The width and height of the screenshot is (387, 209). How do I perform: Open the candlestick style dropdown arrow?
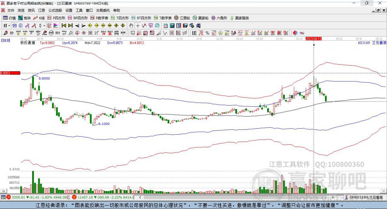click(x=44, y=26)
